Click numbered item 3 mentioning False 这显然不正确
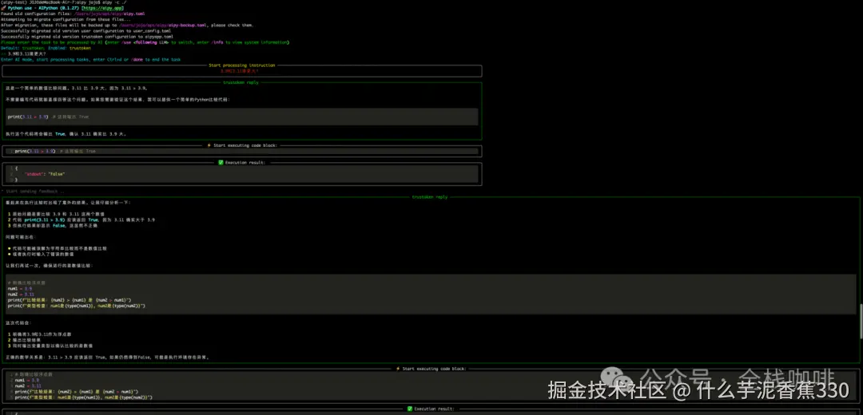This screenshot has width=863, height=415. [x=53, y=225]
